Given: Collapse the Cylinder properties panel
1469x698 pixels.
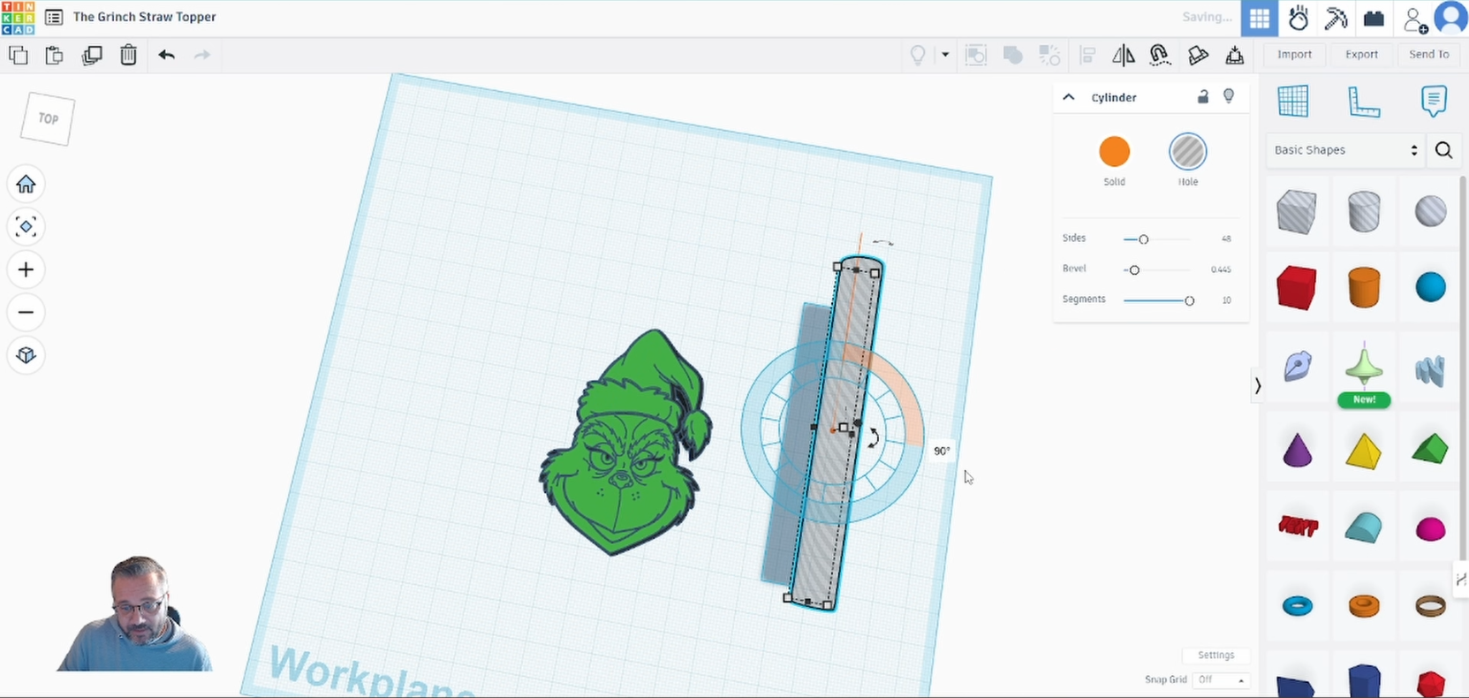Looking at the screenshot, I should click(x=1069, y=97).
